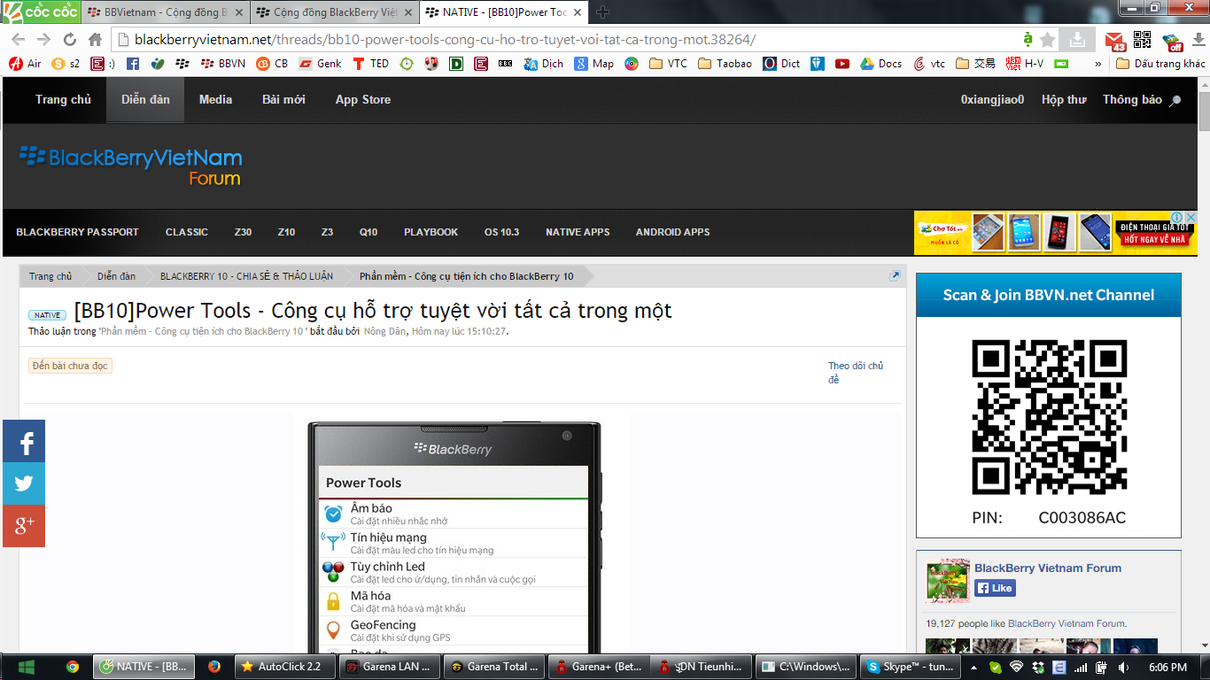Click Đến bài chưa đọc button
1210x680 pixels.
click(70, 366)
